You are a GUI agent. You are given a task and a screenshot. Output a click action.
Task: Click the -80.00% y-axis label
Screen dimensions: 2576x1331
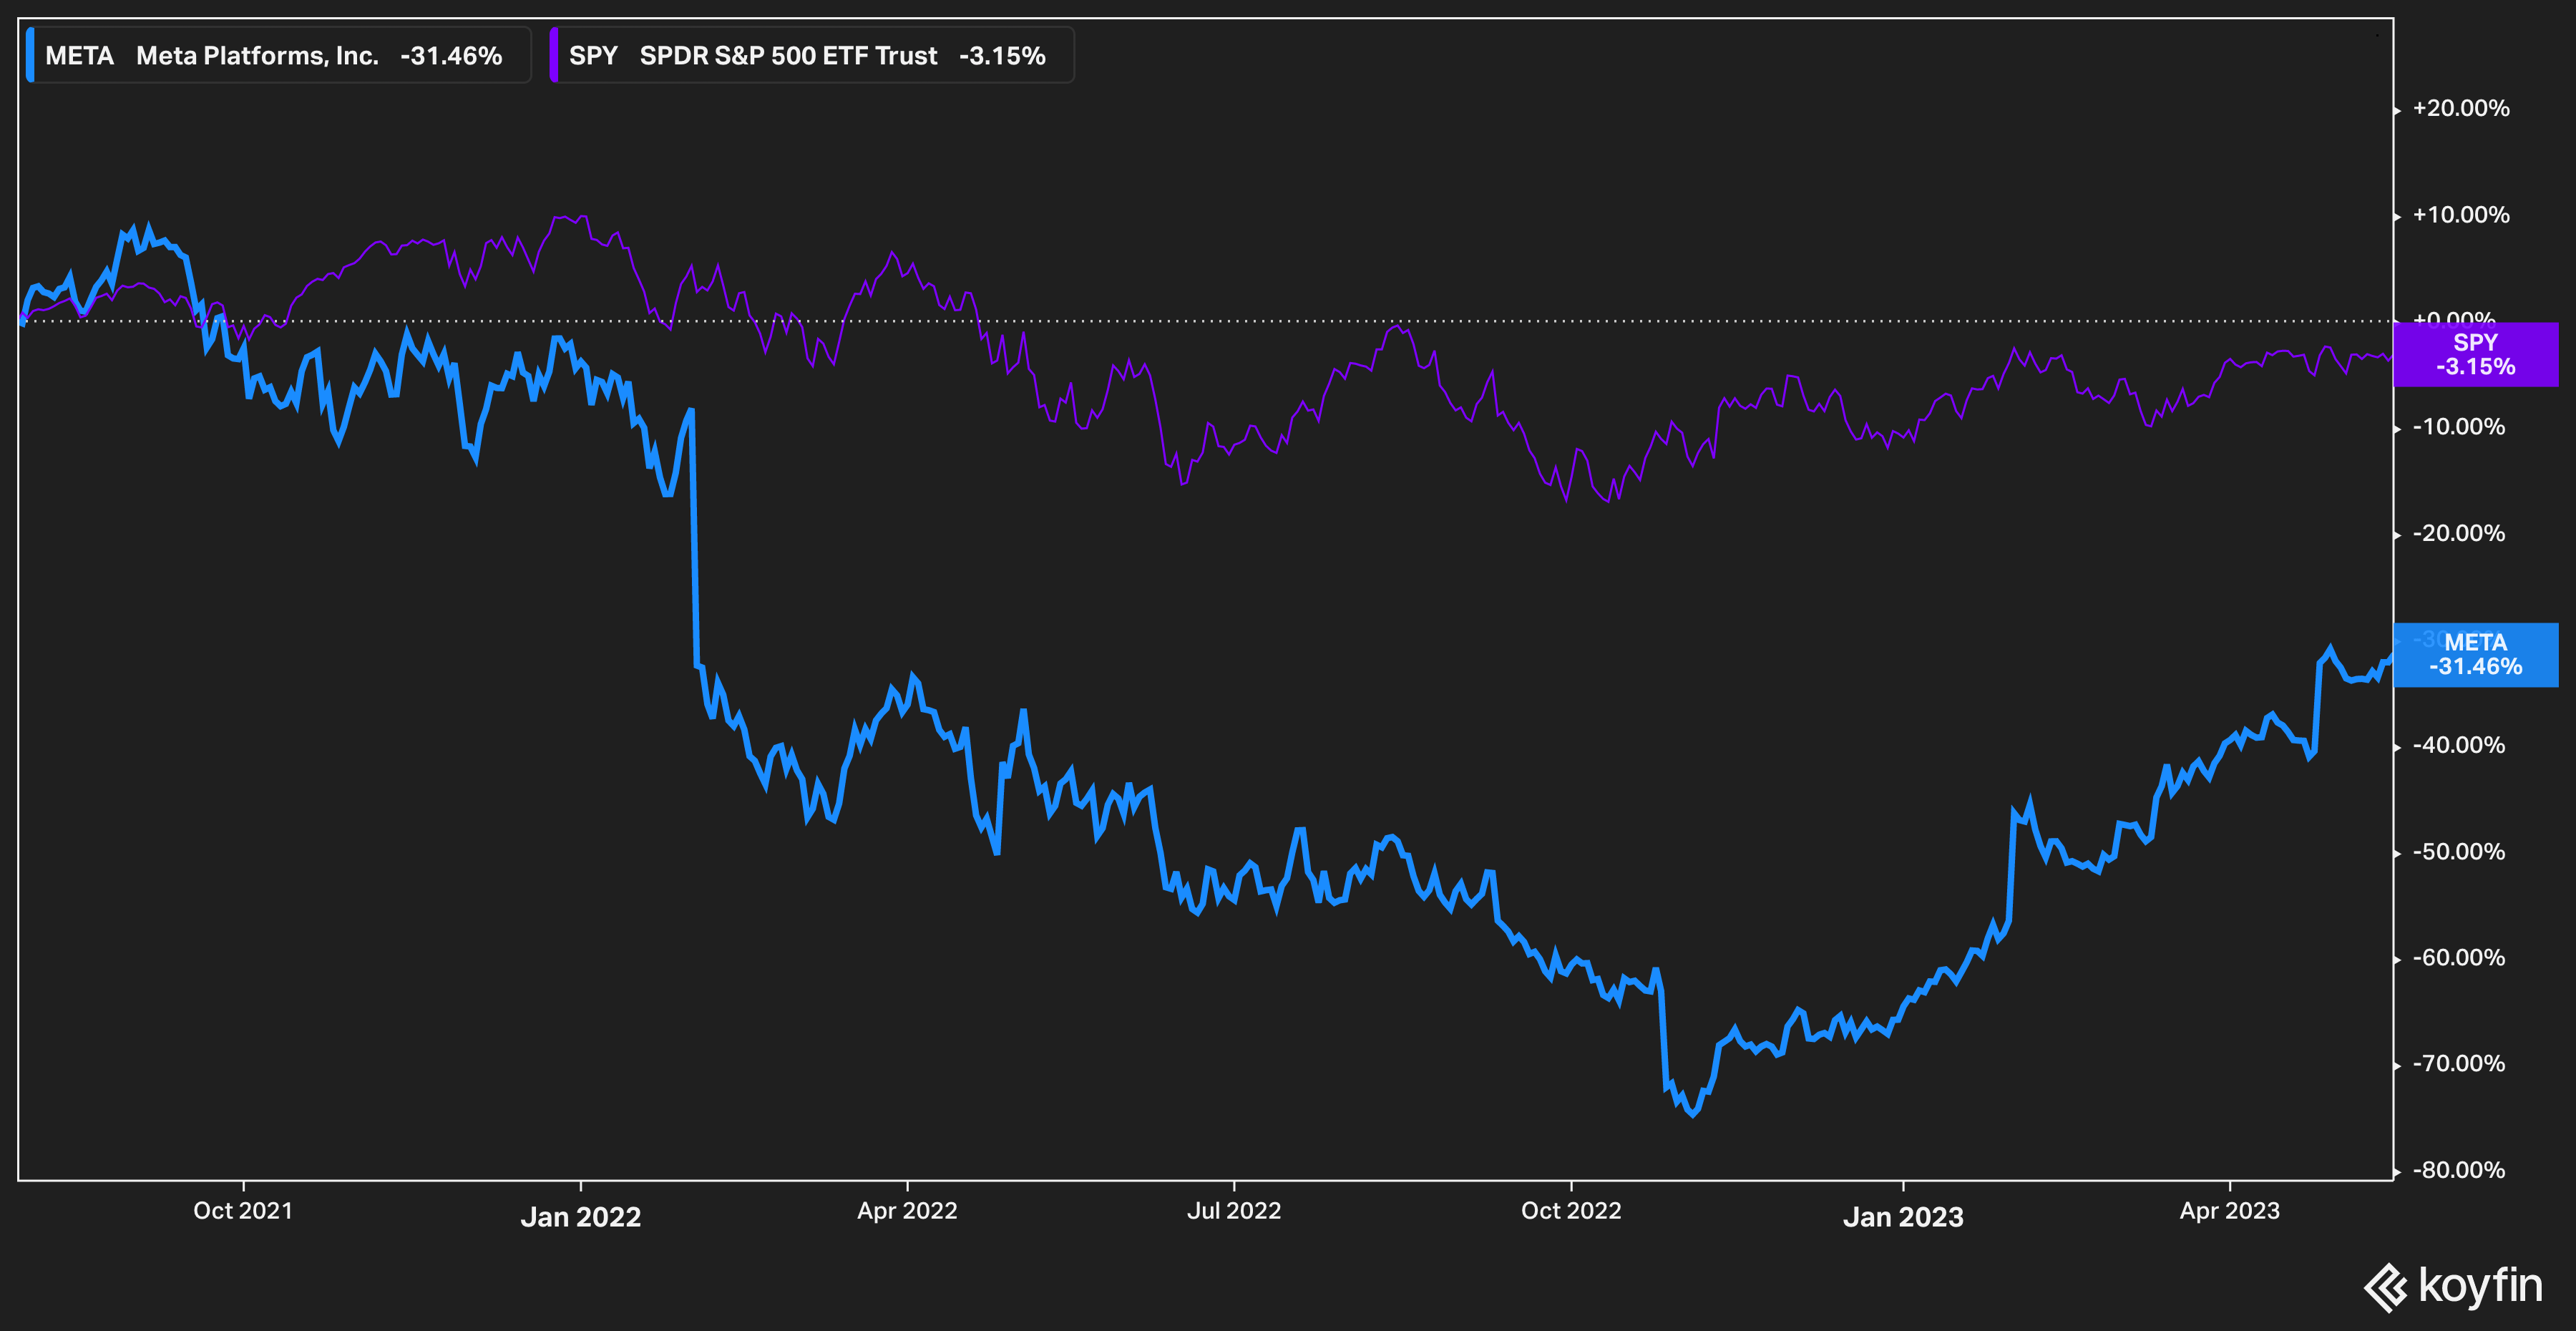[x=2458, y=1170]
